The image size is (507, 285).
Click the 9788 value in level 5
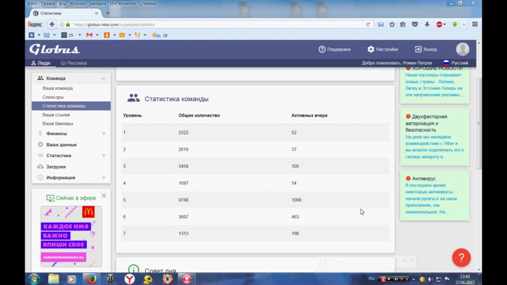(183, 200)
